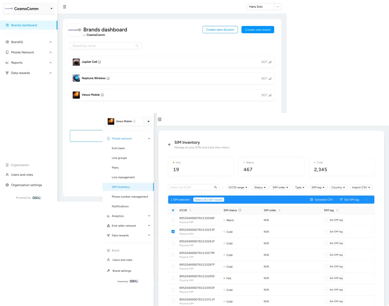The width and height of the screenshot is (389, 306).
Task: Click Generate CSV in selection bar
Action: click(322, 200)
